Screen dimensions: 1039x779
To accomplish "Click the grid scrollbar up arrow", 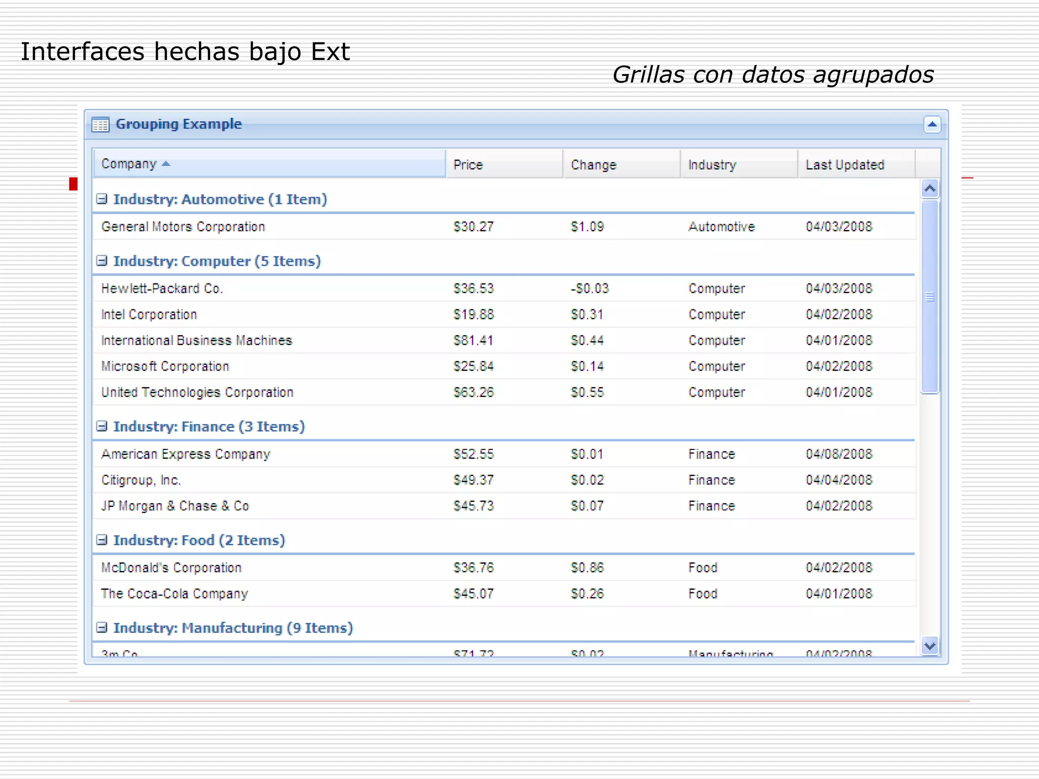I will (930, 189).
